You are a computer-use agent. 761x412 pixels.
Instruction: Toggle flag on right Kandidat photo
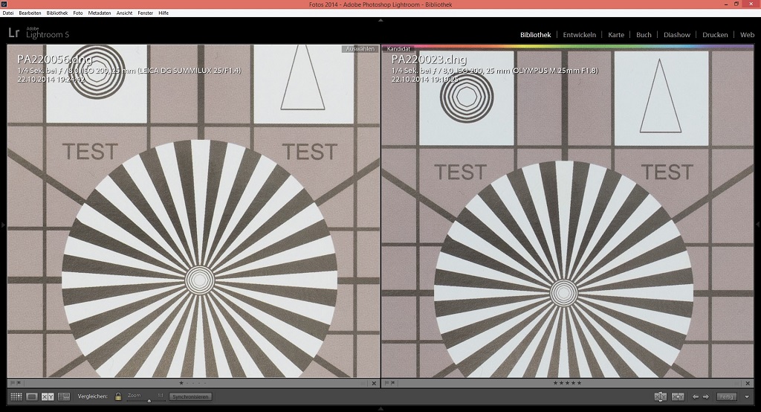coord(386,383)
